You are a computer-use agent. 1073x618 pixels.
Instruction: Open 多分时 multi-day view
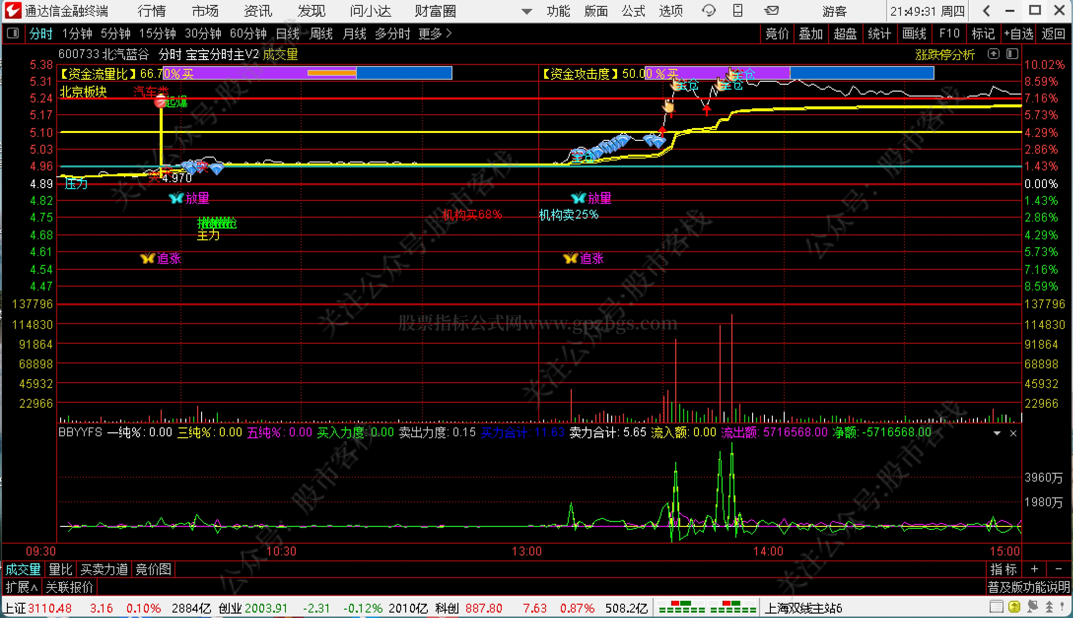click(393, 33)
